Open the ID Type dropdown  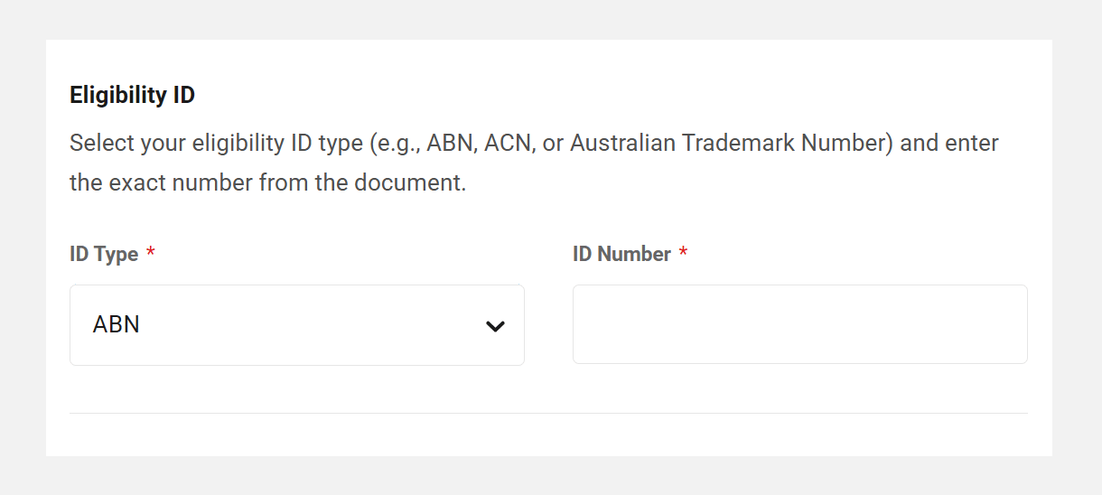click(296, 325)
